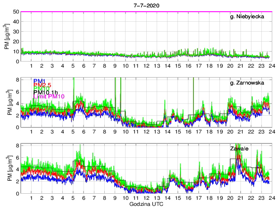Click the 0 tick on middle panel y-axis
This screenshot has width=277, height=208.
pos(17,127)
